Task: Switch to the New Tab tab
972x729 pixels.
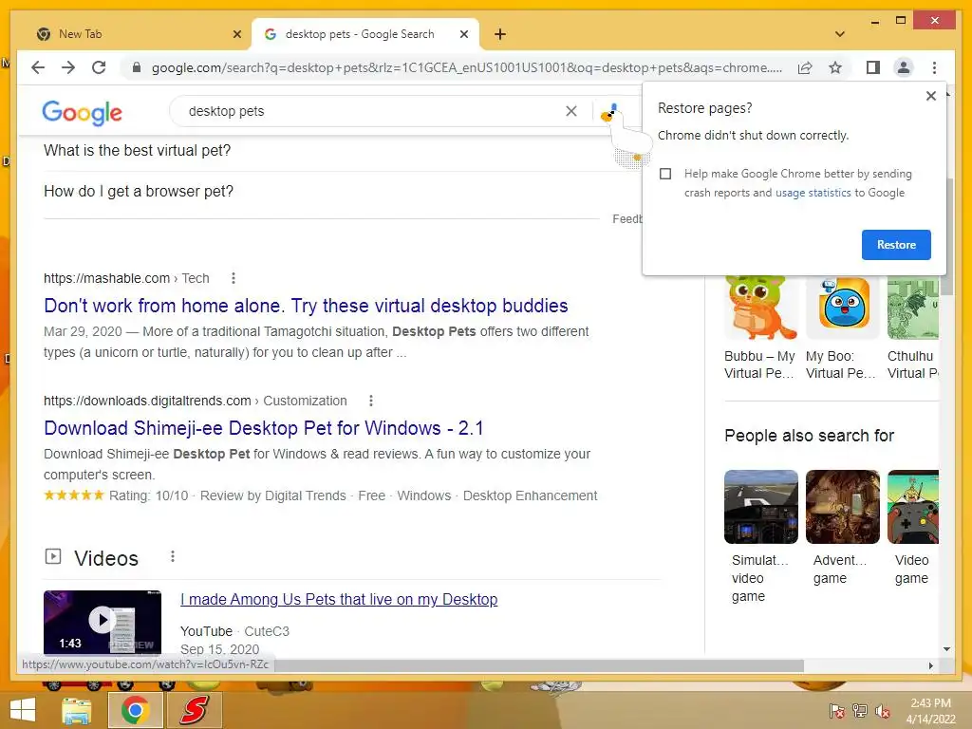Action: point(138,34)
